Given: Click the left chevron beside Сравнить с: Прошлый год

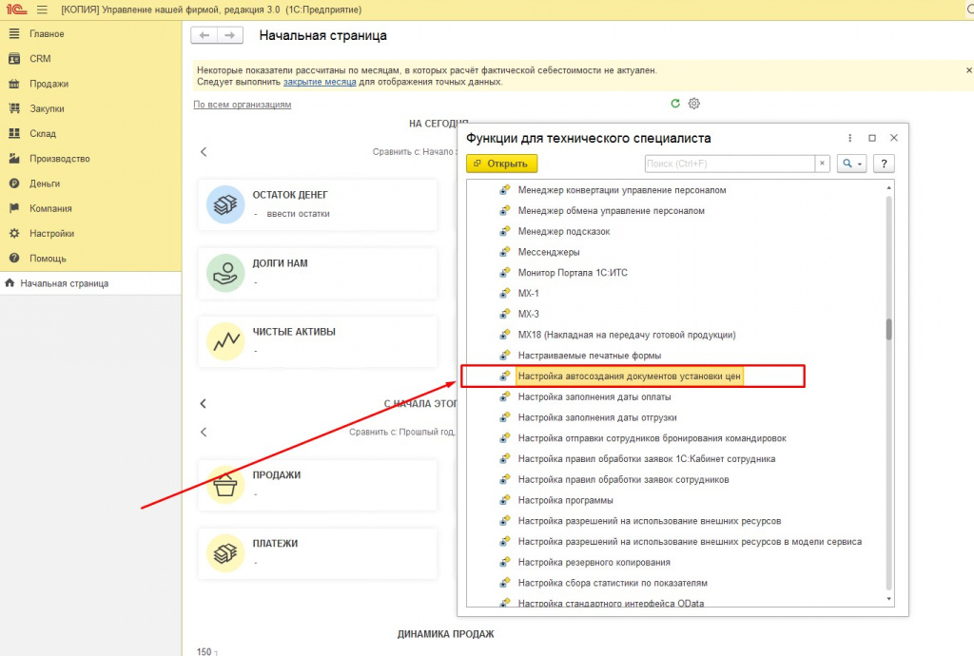Looking at the screenshot, I should (204, 432).
